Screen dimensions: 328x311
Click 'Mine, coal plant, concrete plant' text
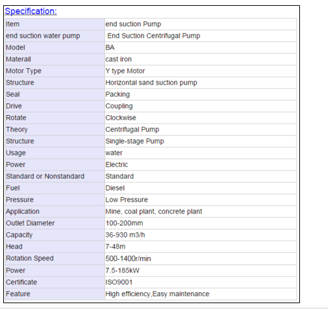154,211
